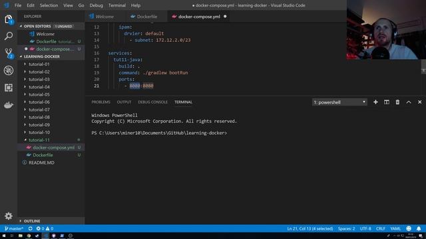This screenshot has width=426, height=239.
Task: Collapse the Open Editors section
Action: [51, 27]
